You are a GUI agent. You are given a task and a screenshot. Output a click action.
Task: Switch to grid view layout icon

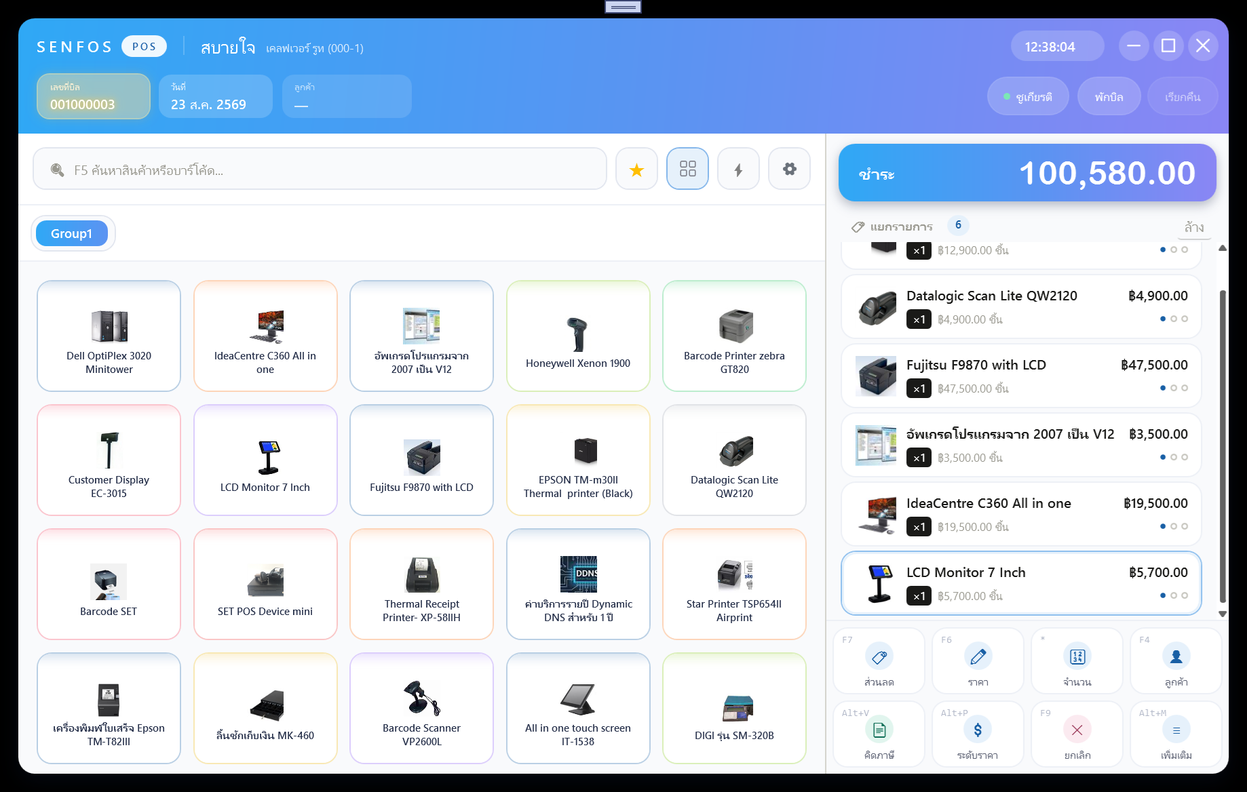click(x=687, y=169)
